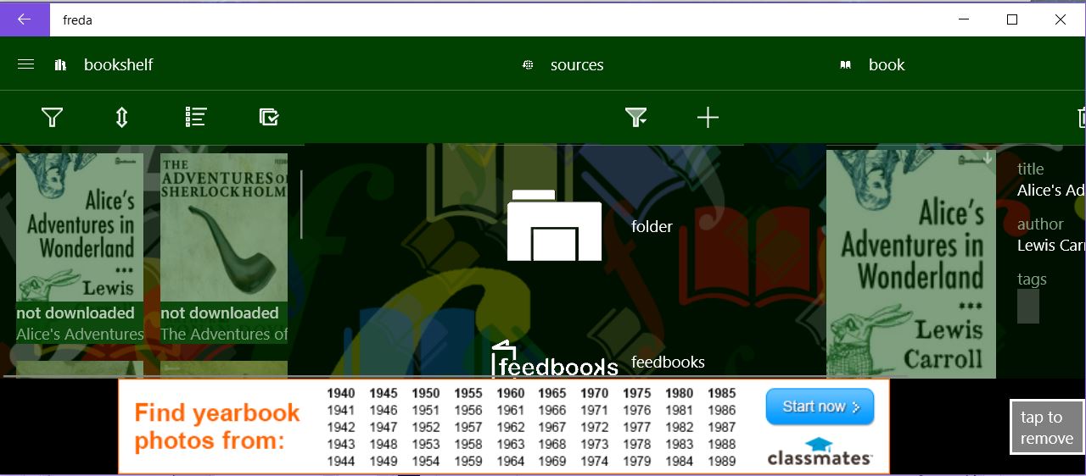Switch to the sources tab
1086x476 pixels.
(577, 65)
